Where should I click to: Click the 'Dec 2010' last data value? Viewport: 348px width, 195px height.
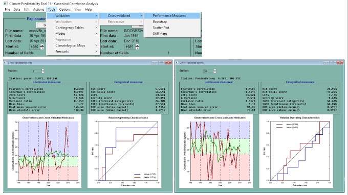[x=132, y=41]
